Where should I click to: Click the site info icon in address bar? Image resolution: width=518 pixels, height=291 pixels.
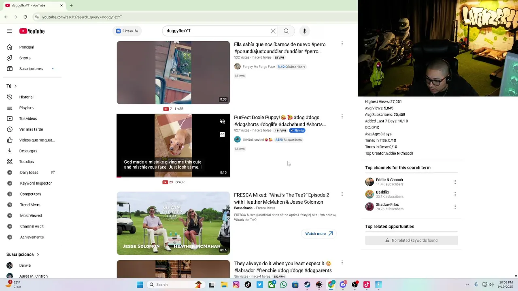point(37,17)
